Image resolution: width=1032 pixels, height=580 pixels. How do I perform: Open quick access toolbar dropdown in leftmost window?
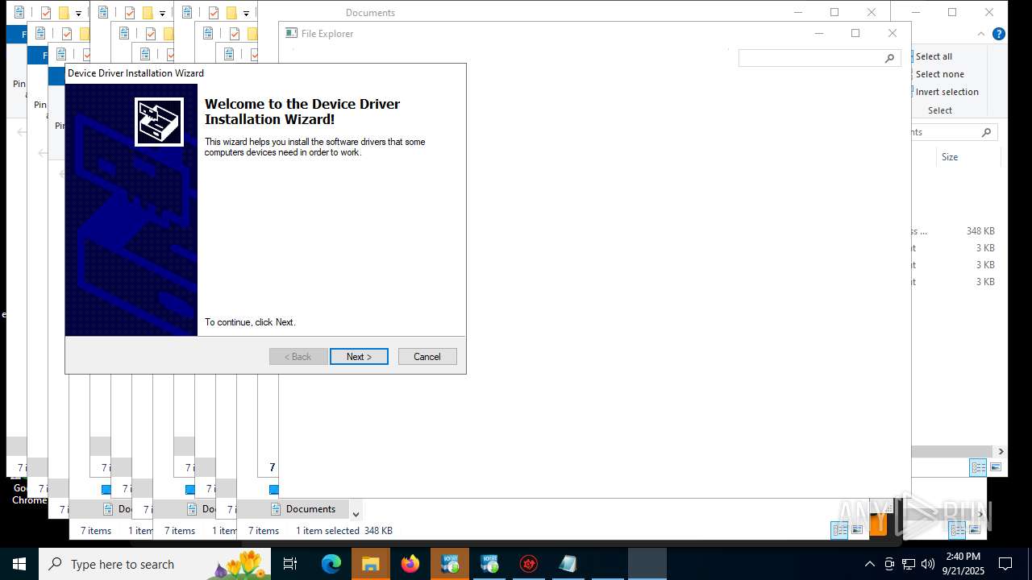tap(78, 13)
